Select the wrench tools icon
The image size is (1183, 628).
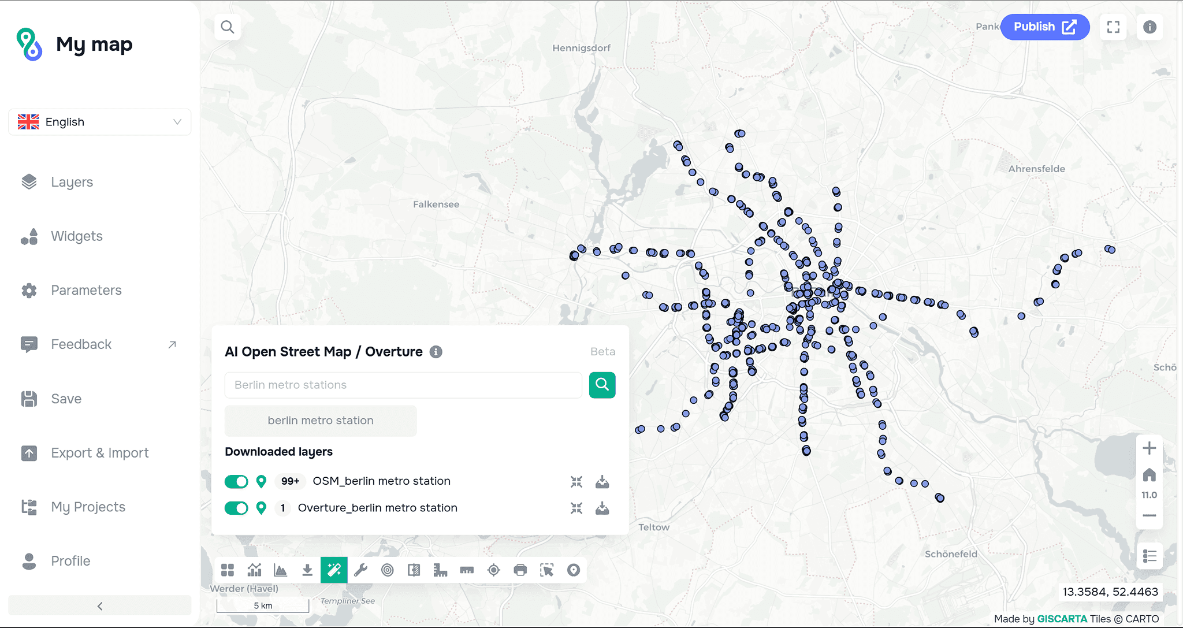[x=360, y=570]
